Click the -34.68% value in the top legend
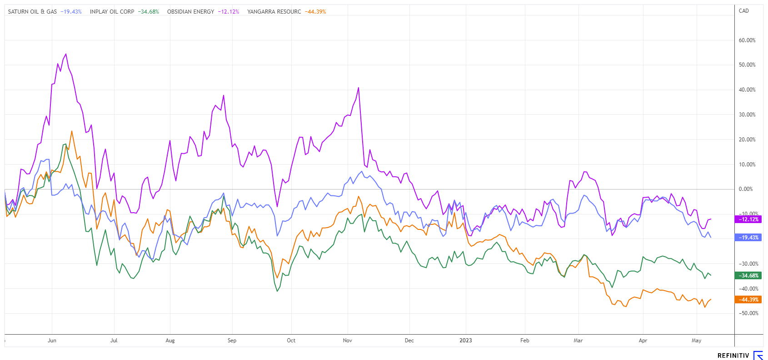The width and height of the screenshot is (768, 360). click(149, 12)
